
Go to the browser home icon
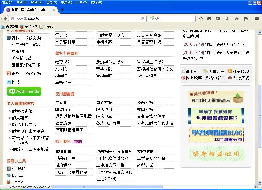(237, 19)
